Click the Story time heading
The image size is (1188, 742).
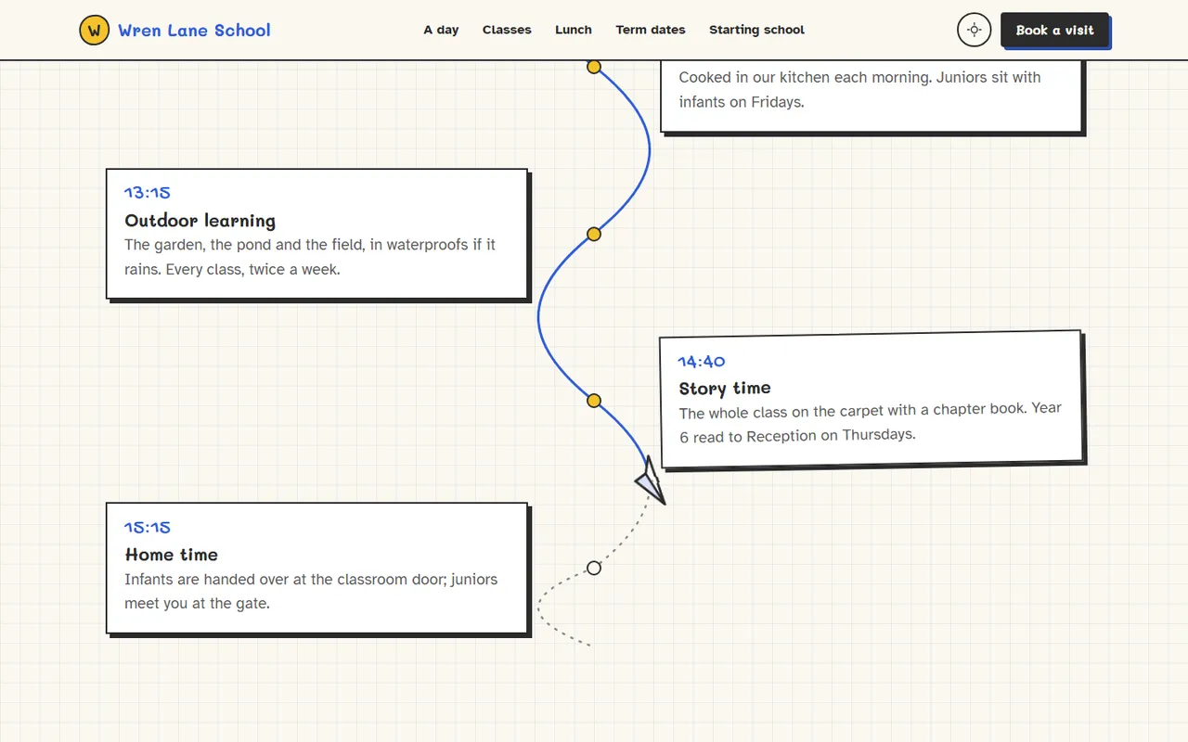point(725,388)
